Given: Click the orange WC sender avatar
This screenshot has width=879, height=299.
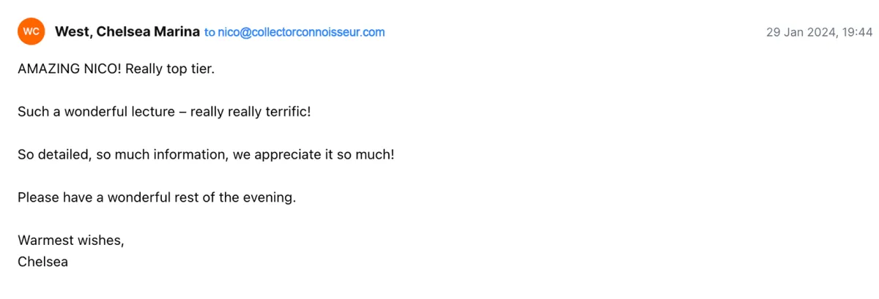Looking at the screenshot, I should pos(31,31).
